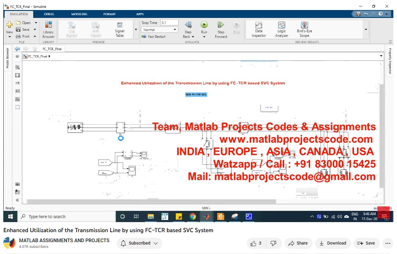Click the taskbar search box
Image resolution: width=397 pixels, height=254 pixels.
pyautogui.click(x=66, y=217)
